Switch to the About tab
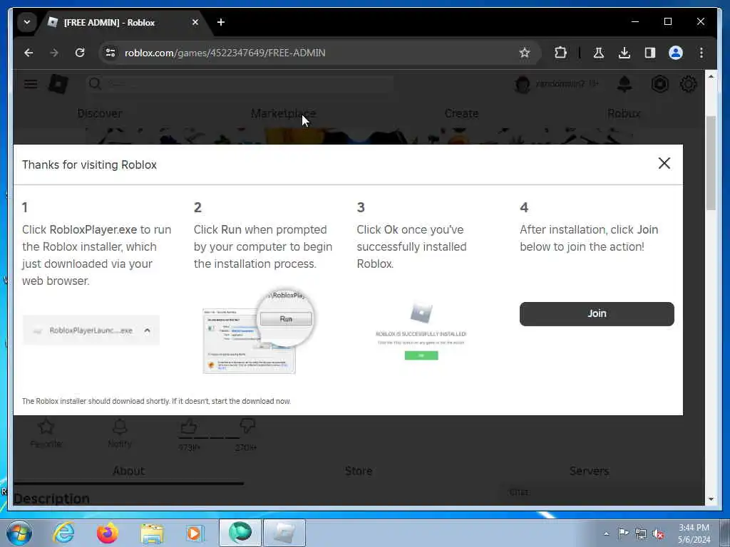The width and height of the screenshot is (730, 547). pyautogui.click(x=128, y=471)
